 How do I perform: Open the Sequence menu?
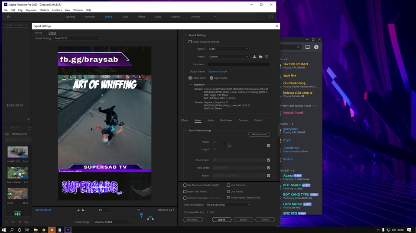click(31, 10)
